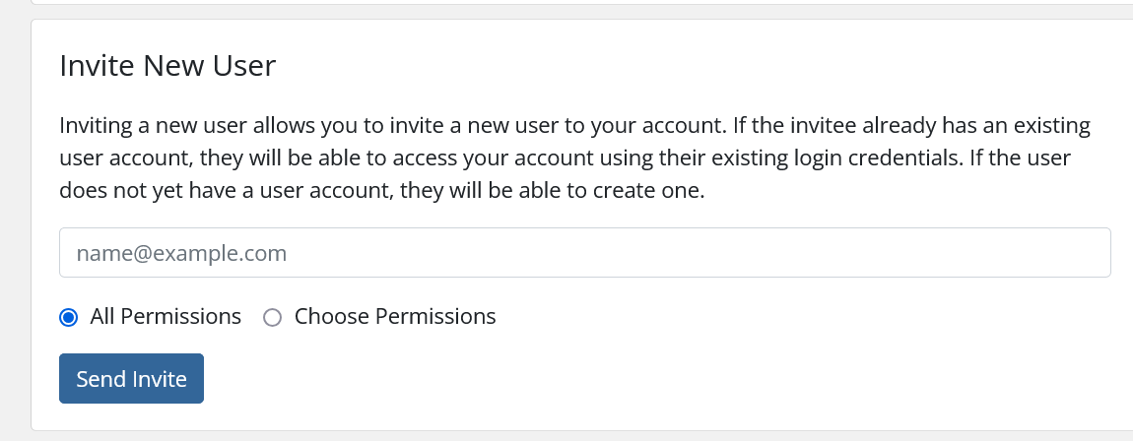Click the email address placeholder text
The width and height of the screenshot is (1133, 441).
coord(181,254)
